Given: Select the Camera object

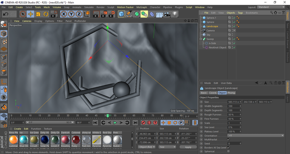Looking at the screenshot, I should coord(210,30).
